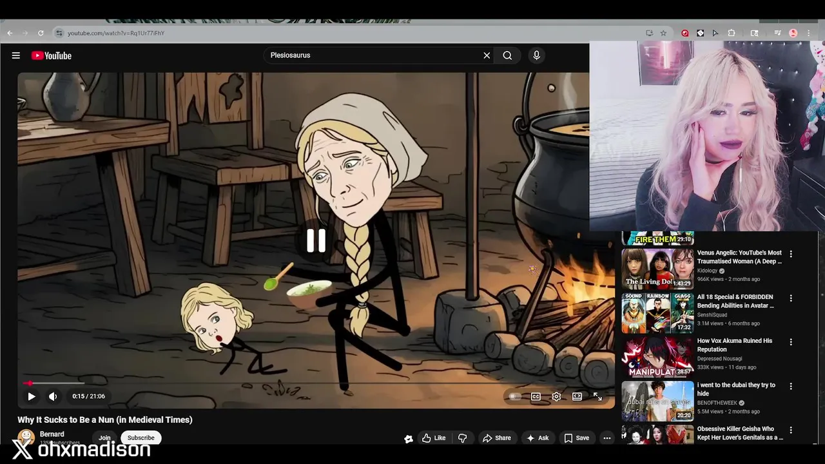Join the Bernard channel membership
Screen dimensions: 825x464
pos(104,438)
